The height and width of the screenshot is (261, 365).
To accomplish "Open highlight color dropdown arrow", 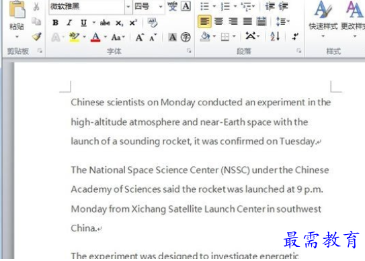I will click(84, 37).
